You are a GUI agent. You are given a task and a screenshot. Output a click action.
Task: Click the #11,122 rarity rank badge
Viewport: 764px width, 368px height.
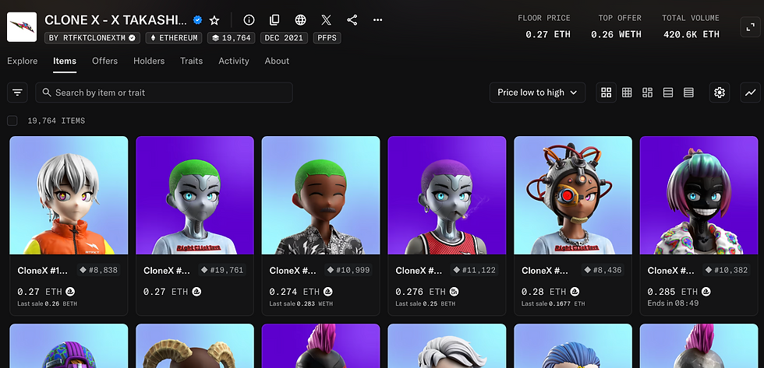474,270
